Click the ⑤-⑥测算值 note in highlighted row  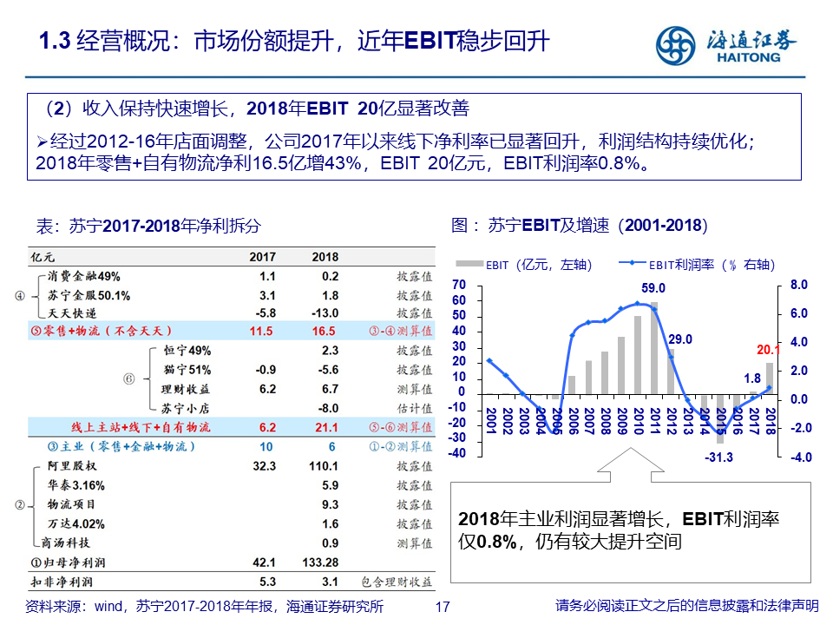point(401,427)
